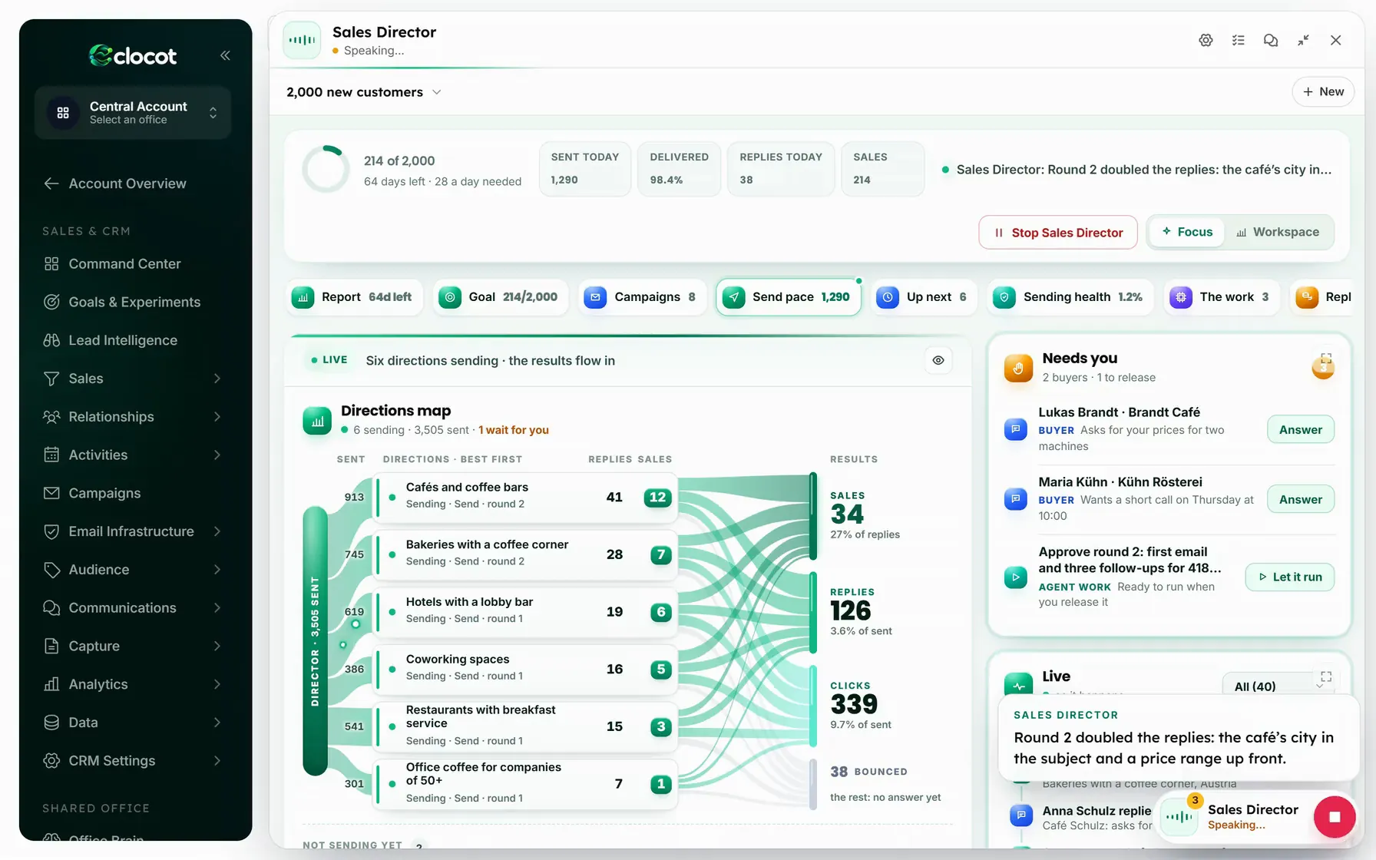Viewport: 1376px width, 860px height.
Task: Open the All (40) filter dropdown
Action: (x=1277, y=686)
